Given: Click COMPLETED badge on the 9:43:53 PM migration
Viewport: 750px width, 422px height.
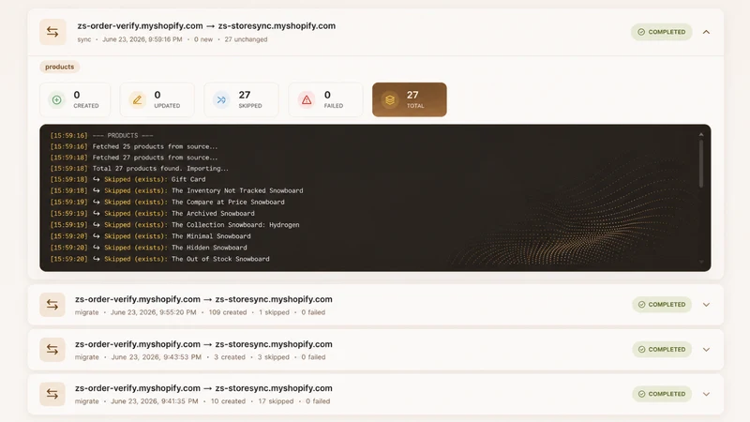Looking at the screenshot, I should point(662,349).
